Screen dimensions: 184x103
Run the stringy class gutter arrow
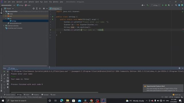click(x=53, y=17)
